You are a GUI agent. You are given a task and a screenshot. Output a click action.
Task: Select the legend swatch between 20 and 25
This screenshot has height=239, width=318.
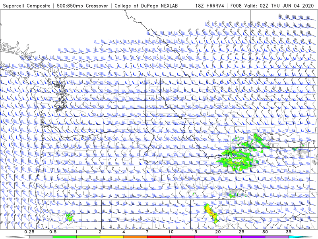[x=230, y=237]
